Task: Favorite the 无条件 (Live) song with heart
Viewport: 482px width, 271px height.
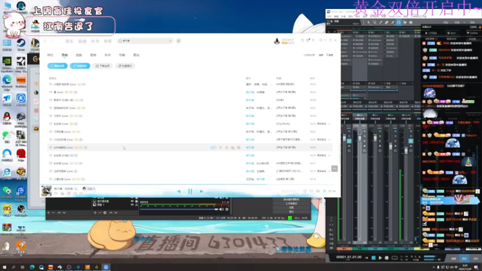Action: [x=51, y=116]
